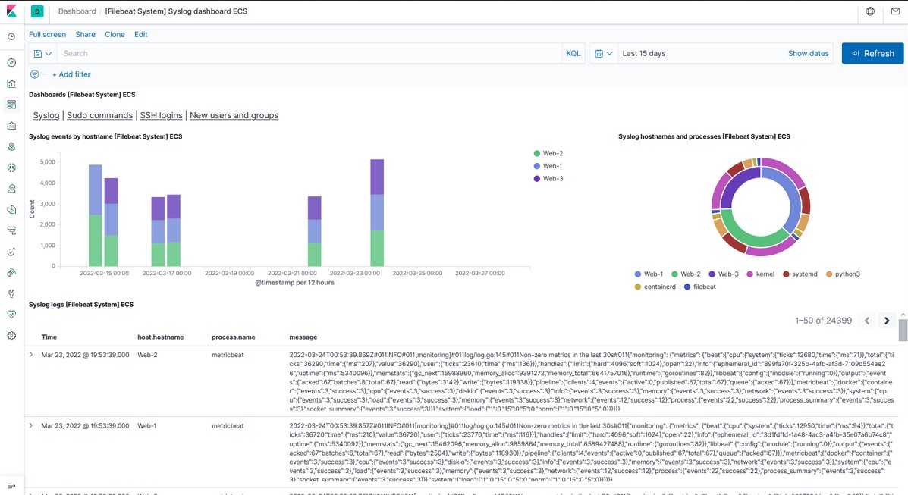Expand the sidebar with the bottom arrow icon
The width and height of the screenshot is (908, 495).
tap(11, 486)
